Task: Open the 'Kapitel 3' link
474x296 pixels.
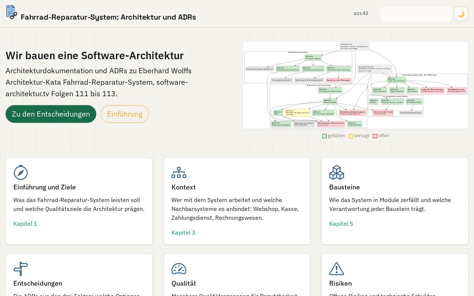Action: click(x=183, y=232)
